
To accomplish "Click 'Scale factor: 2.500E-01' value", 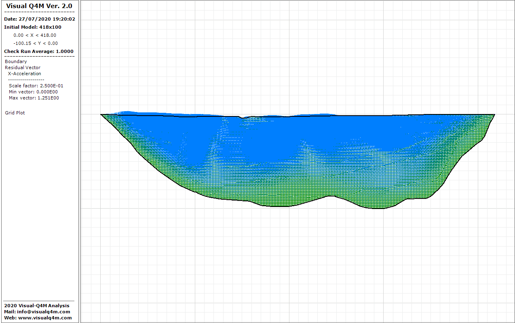I will pyautogui.click(x=36, y=86).
